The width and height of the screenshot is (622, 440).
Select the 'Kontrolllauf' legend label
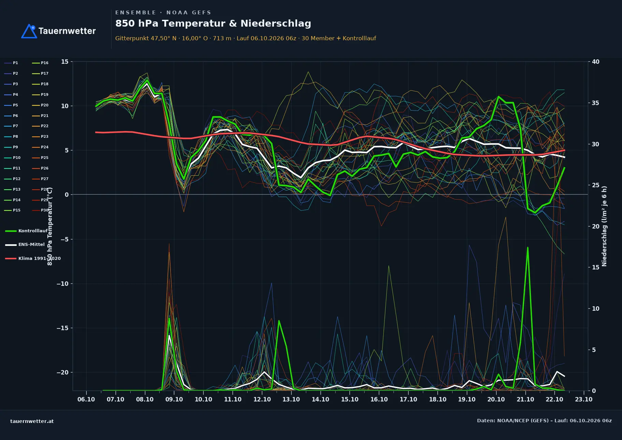(33, 231)
